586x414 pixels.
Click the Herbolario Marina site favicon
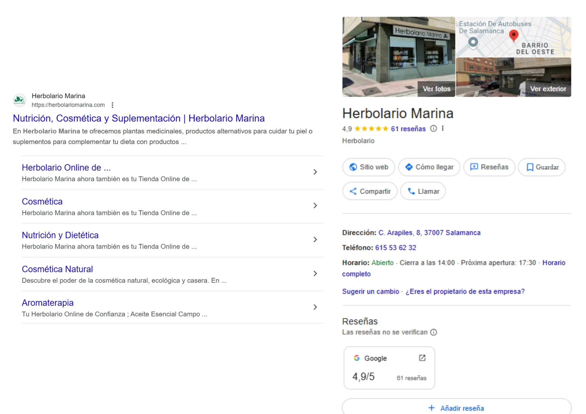[x=19, y=100]
